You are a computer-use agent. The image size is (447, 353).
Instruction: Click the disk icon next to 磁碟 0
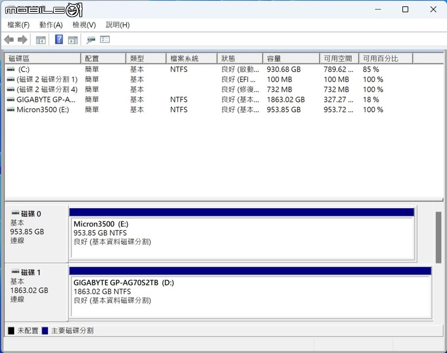(15, 213)
